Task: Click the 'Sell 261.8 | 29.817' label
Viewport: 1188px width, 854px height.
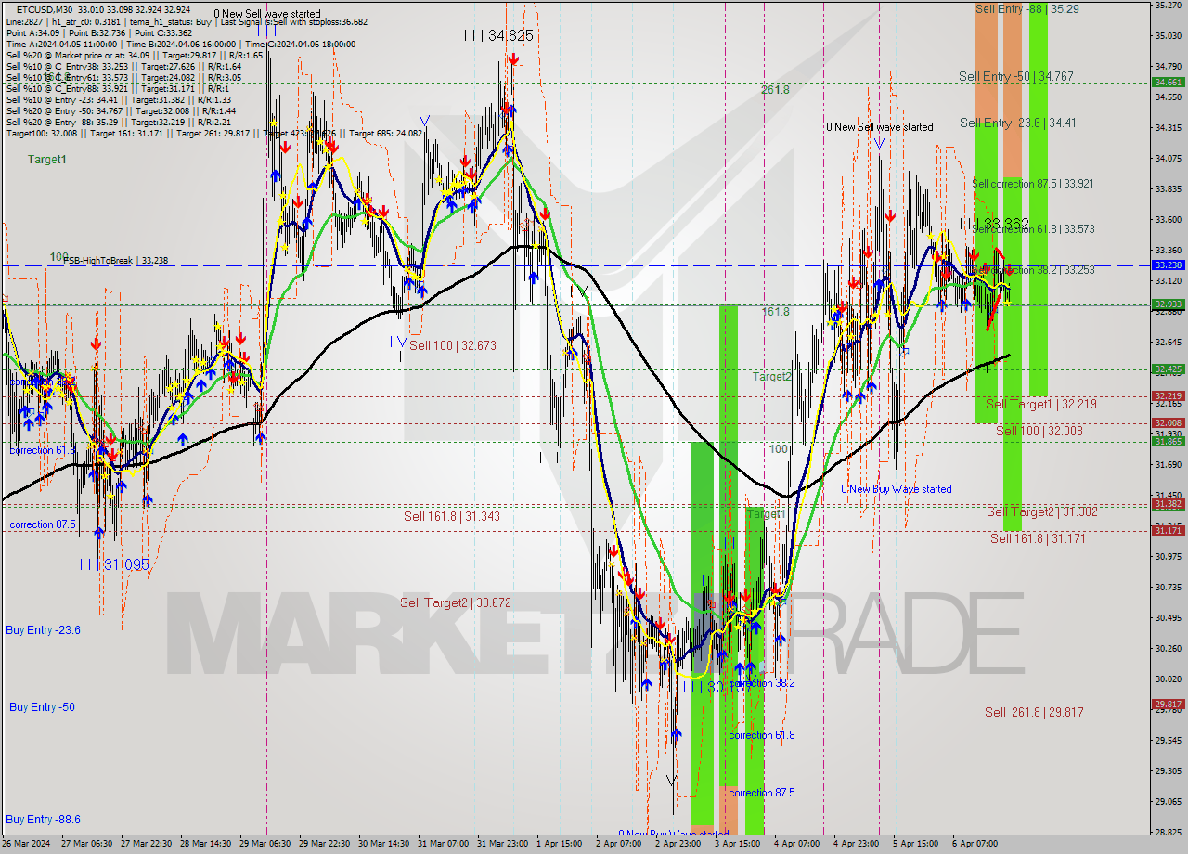Action: (1034, 712)
